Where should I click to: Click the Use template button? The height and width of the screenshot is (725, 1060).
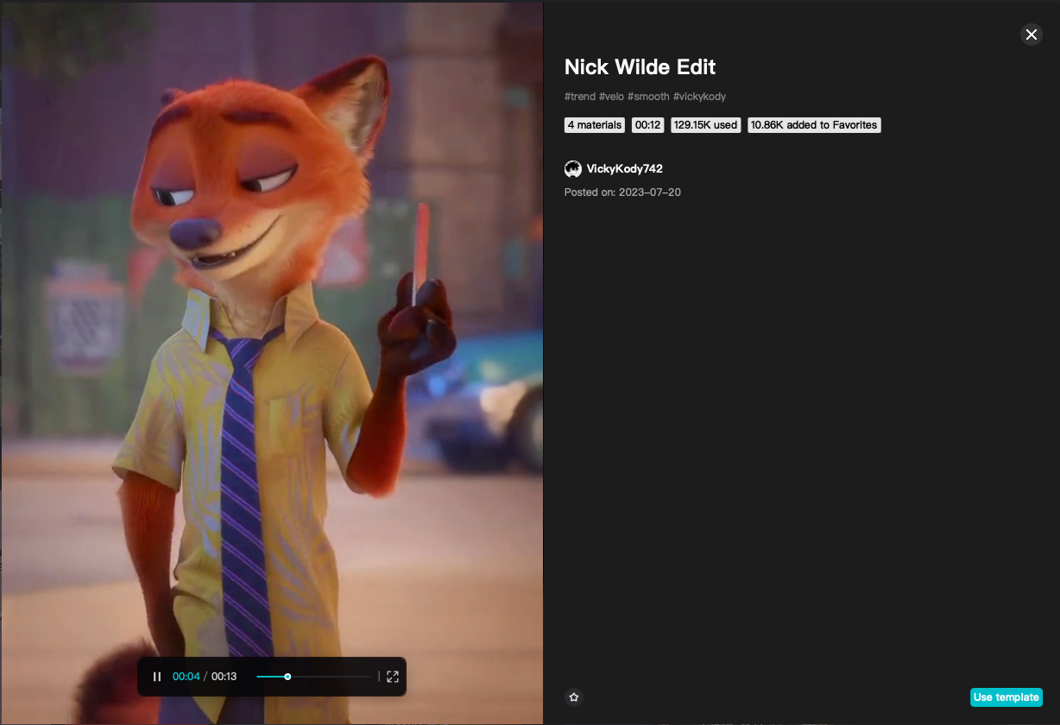point(1006,697)
